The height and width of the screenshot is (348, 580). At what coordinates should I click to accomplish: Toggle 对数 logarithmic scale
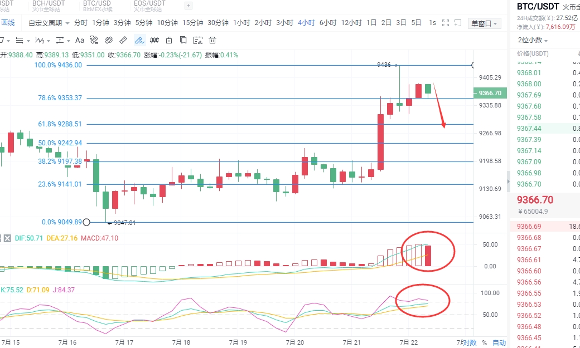click(470, 342)
